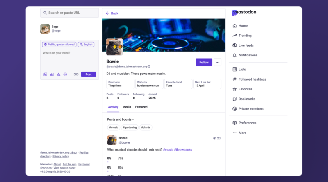Click the Post button
Screen dimensions: 328x182
(x=89, y=74)
